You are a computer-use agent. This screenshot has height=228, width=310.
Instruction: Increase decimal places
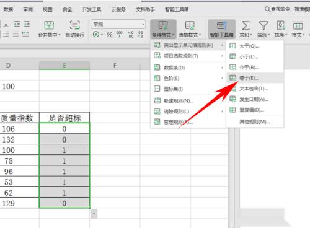(x=131, y=34)
